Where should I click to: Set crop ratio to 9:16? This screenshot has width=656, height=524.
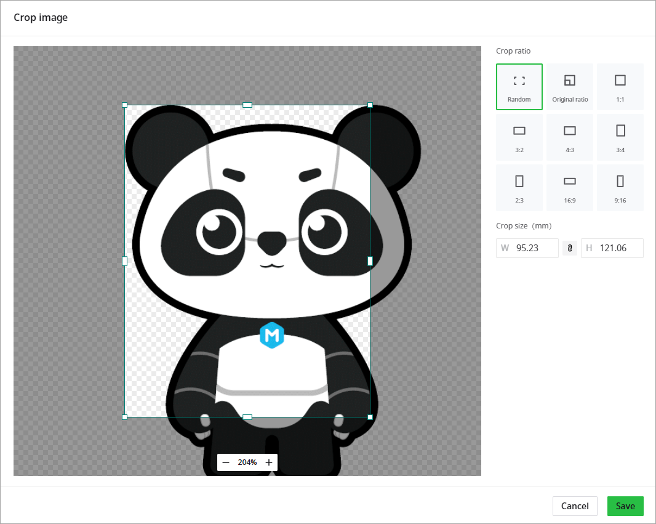pyautogui.click(x=620, y=188)
